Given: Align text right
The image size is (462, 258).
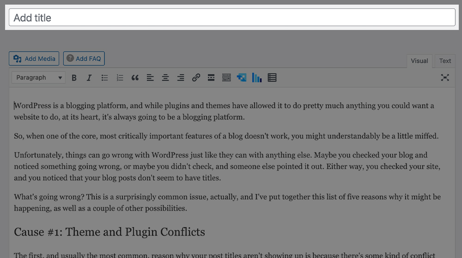Looking at the screenshot, I should pyautogui.click(x=181, y=77).
